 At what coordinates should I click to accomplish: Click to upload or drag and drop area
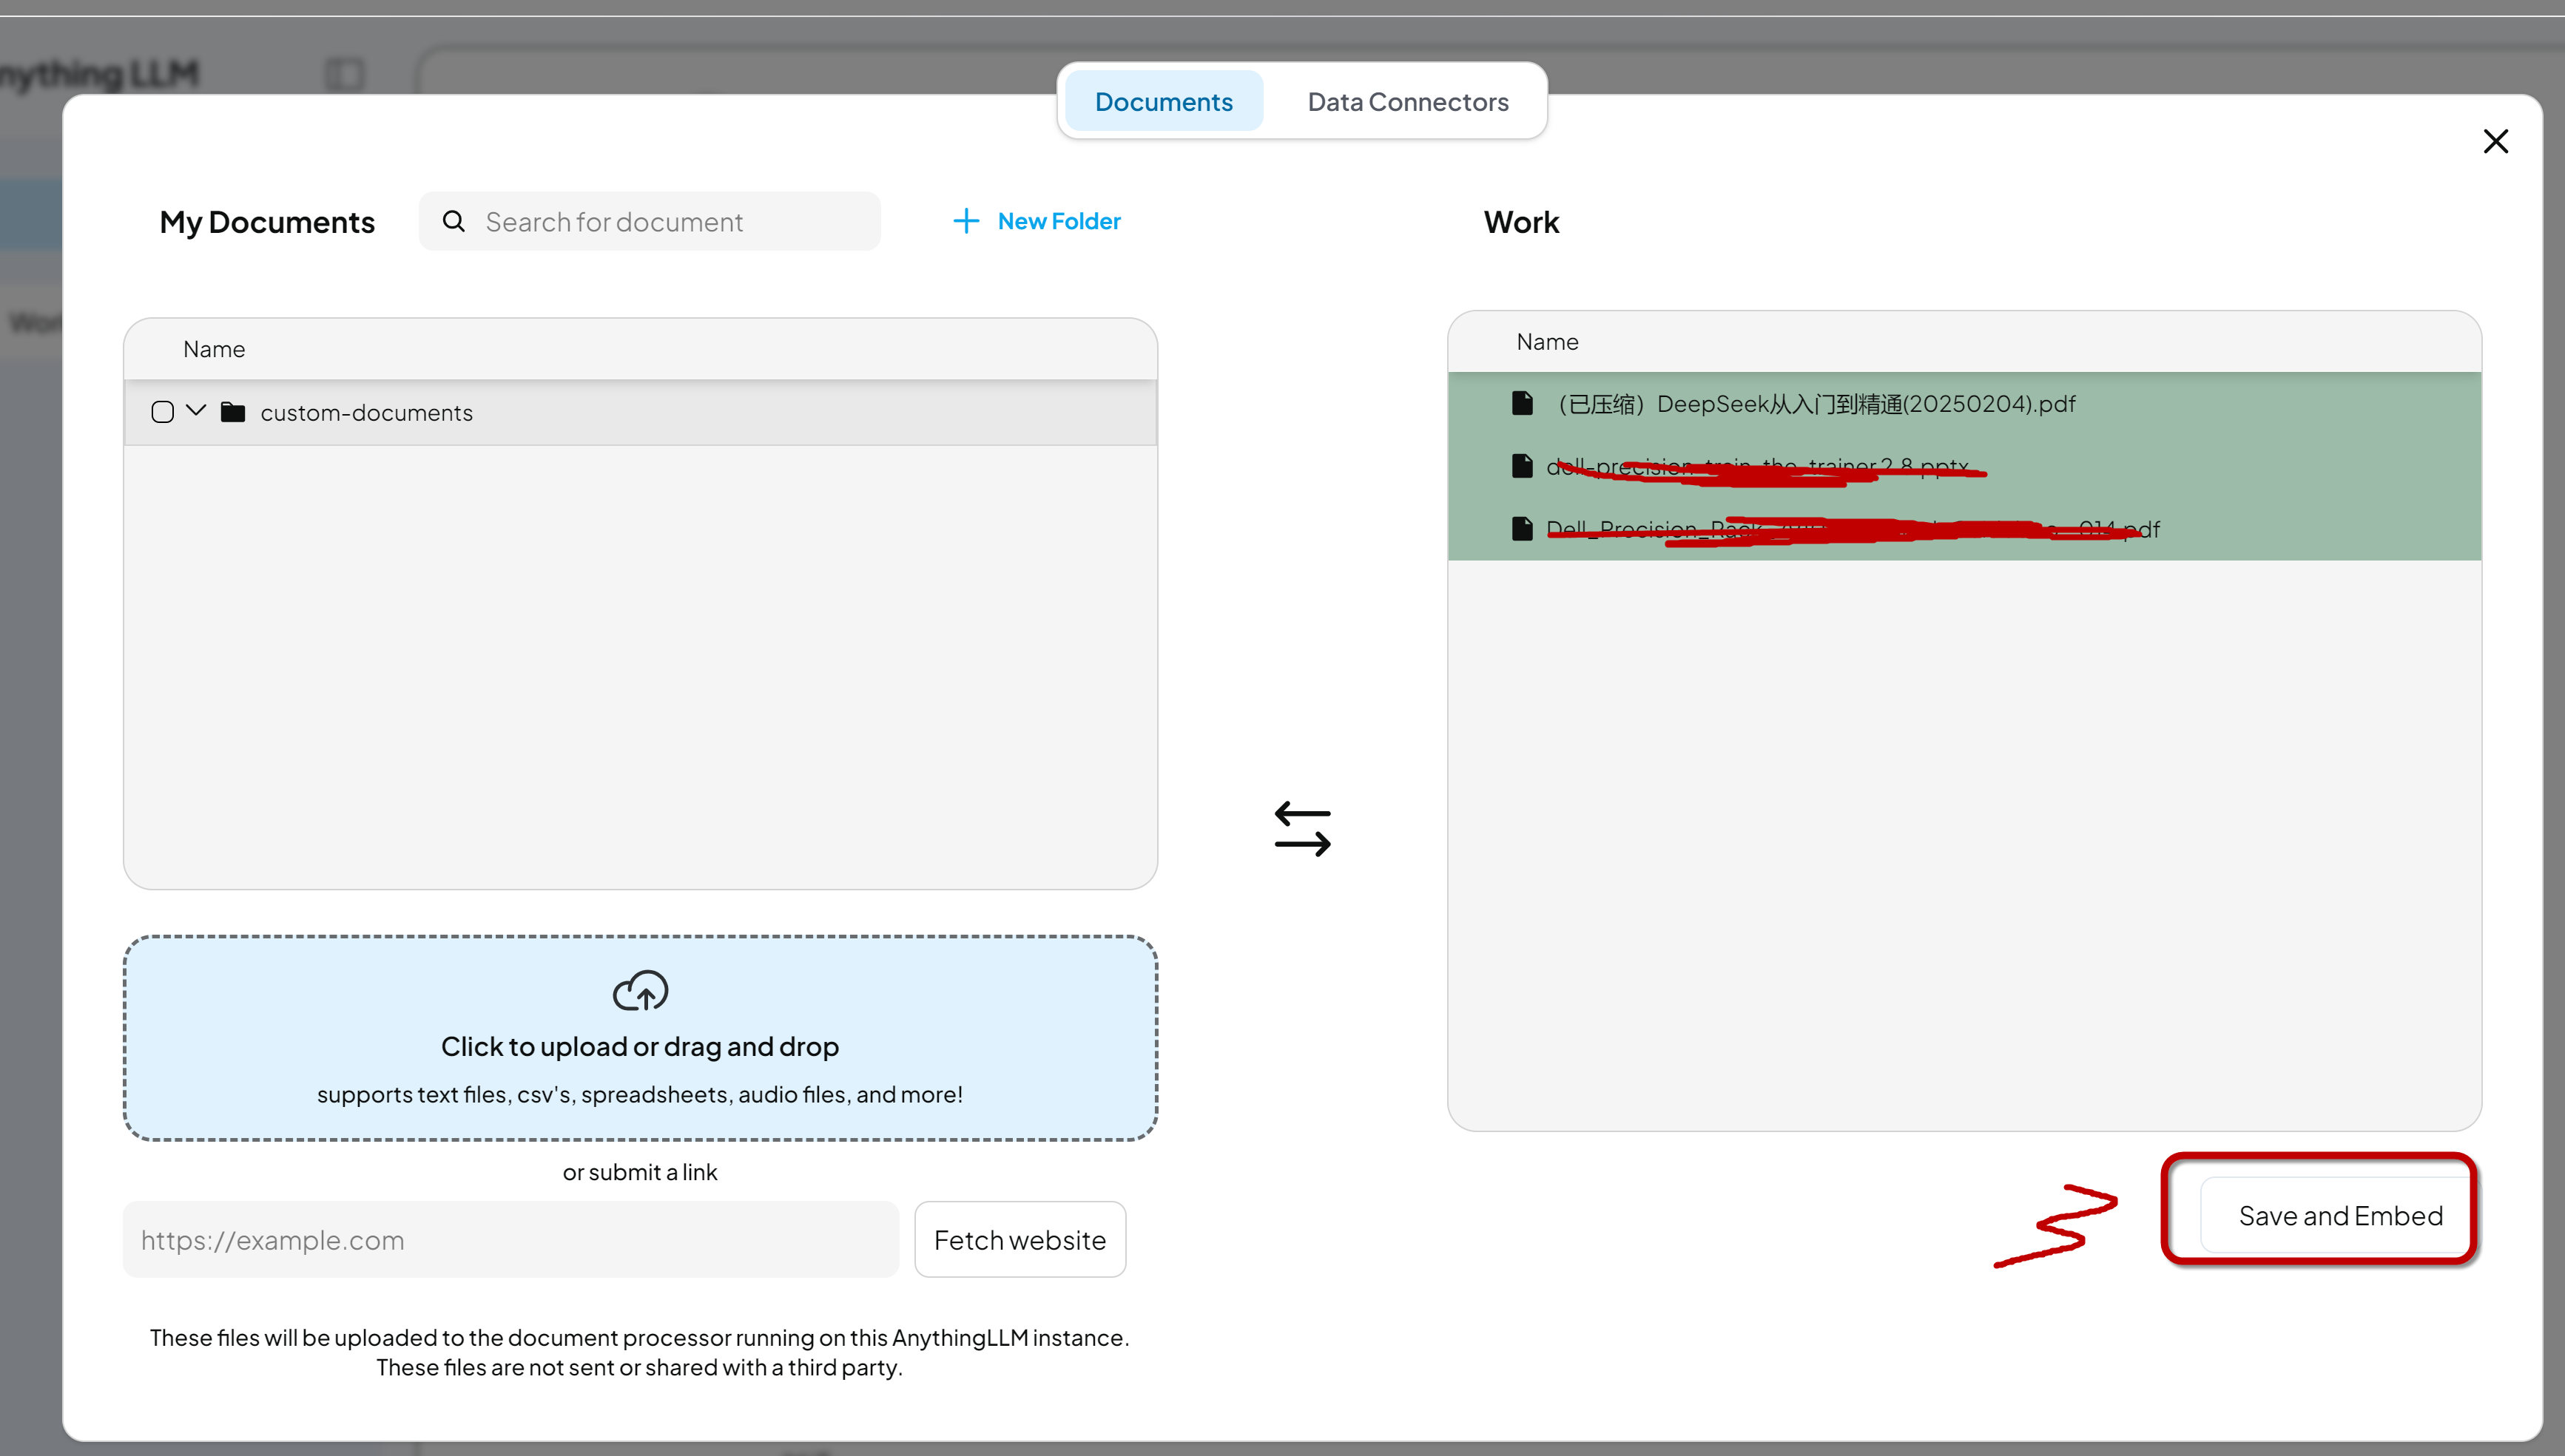640,1038
